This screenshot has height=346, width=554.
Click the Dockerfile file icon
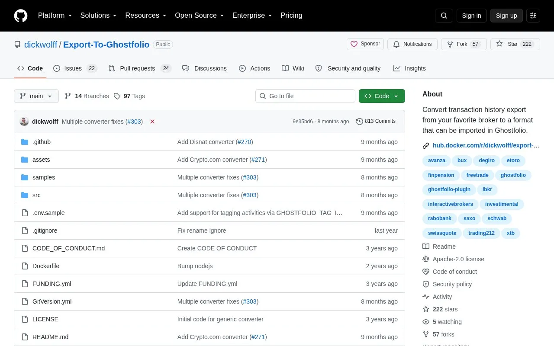pyautogui.click(x=25, y=266)
